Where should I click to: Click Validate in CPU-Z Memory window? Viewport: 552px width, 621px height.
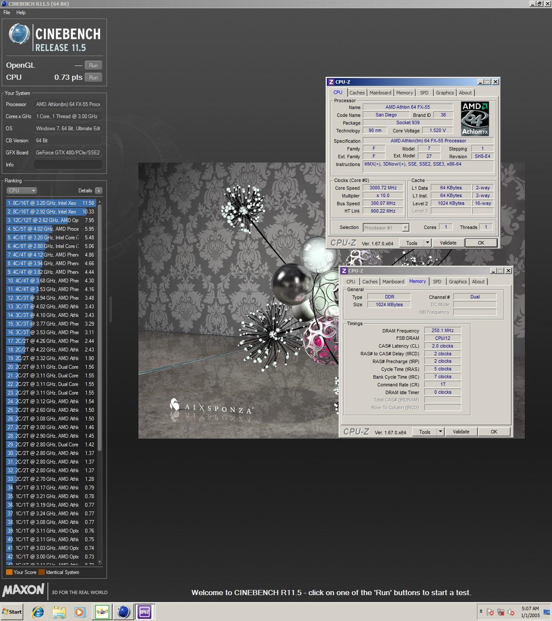pos(461,432)
